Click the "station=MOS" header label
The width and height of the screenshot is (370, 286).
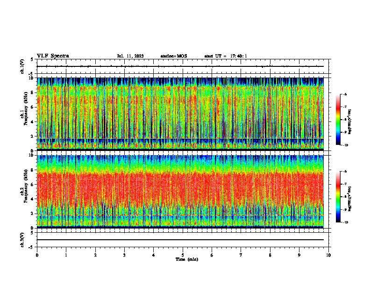pos(174,56)
